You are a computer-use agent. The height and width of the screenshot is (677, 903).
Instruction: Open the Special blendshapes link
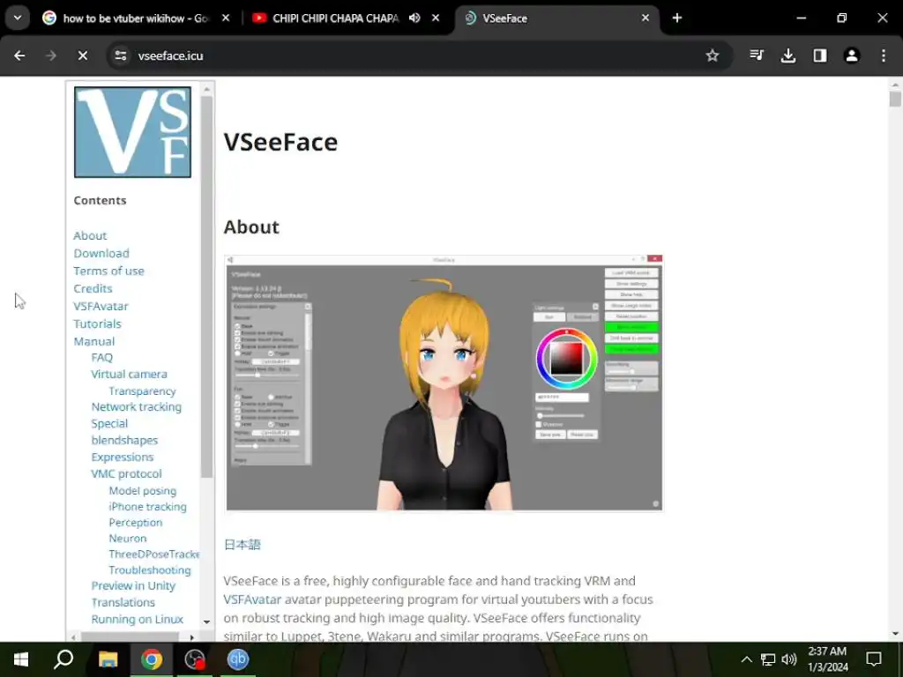tap(124, 432)
